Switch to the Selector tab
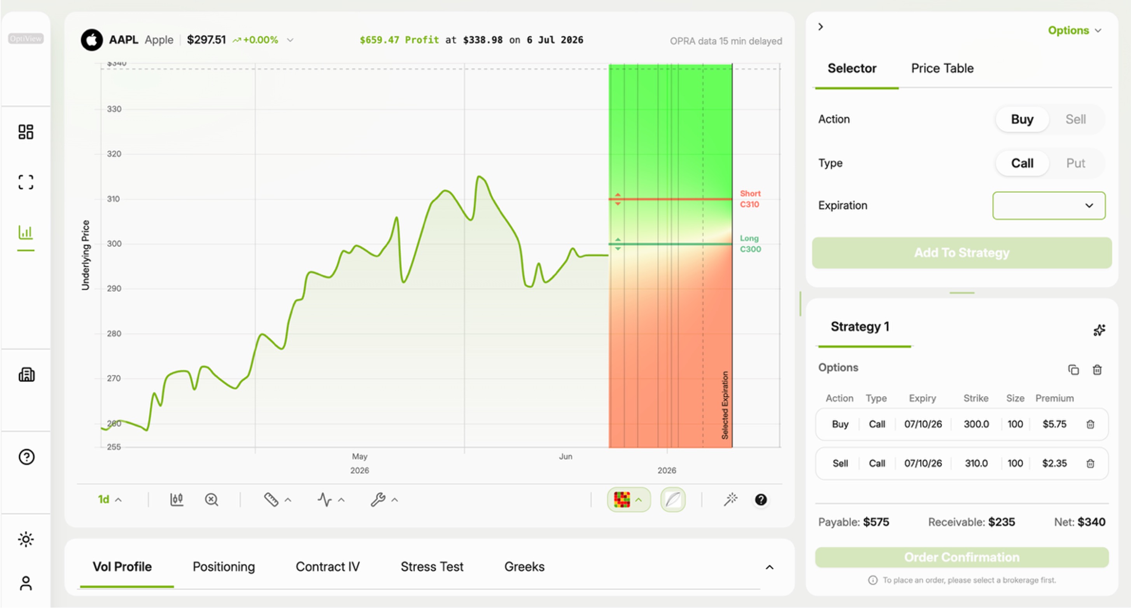Image resolution: width=1131 pixels, height=608 pixels. click(852, 68)
